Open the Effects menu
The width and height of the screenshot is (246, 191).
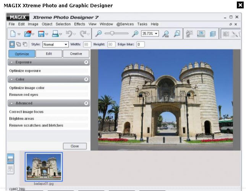pyautogui.click(x=79, y=24)
